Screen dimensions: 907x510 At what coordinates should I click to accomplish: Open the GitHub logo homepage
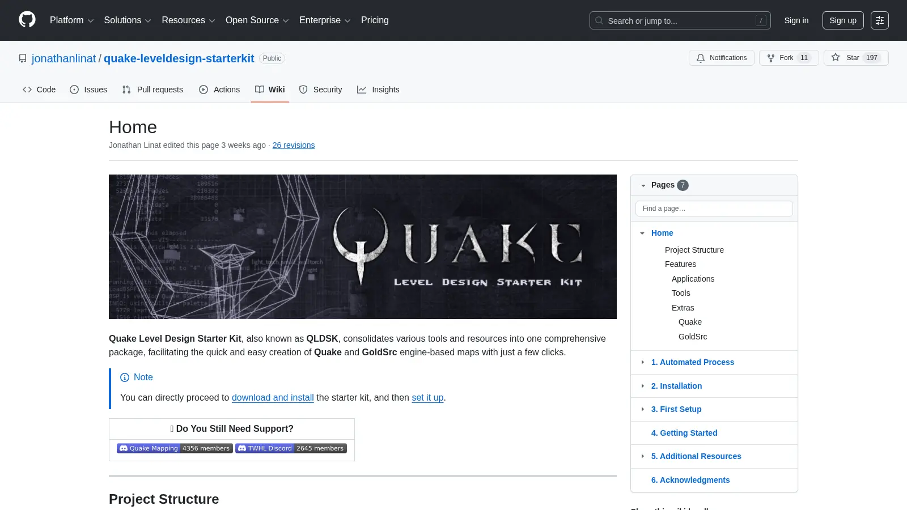click(27, 20)
